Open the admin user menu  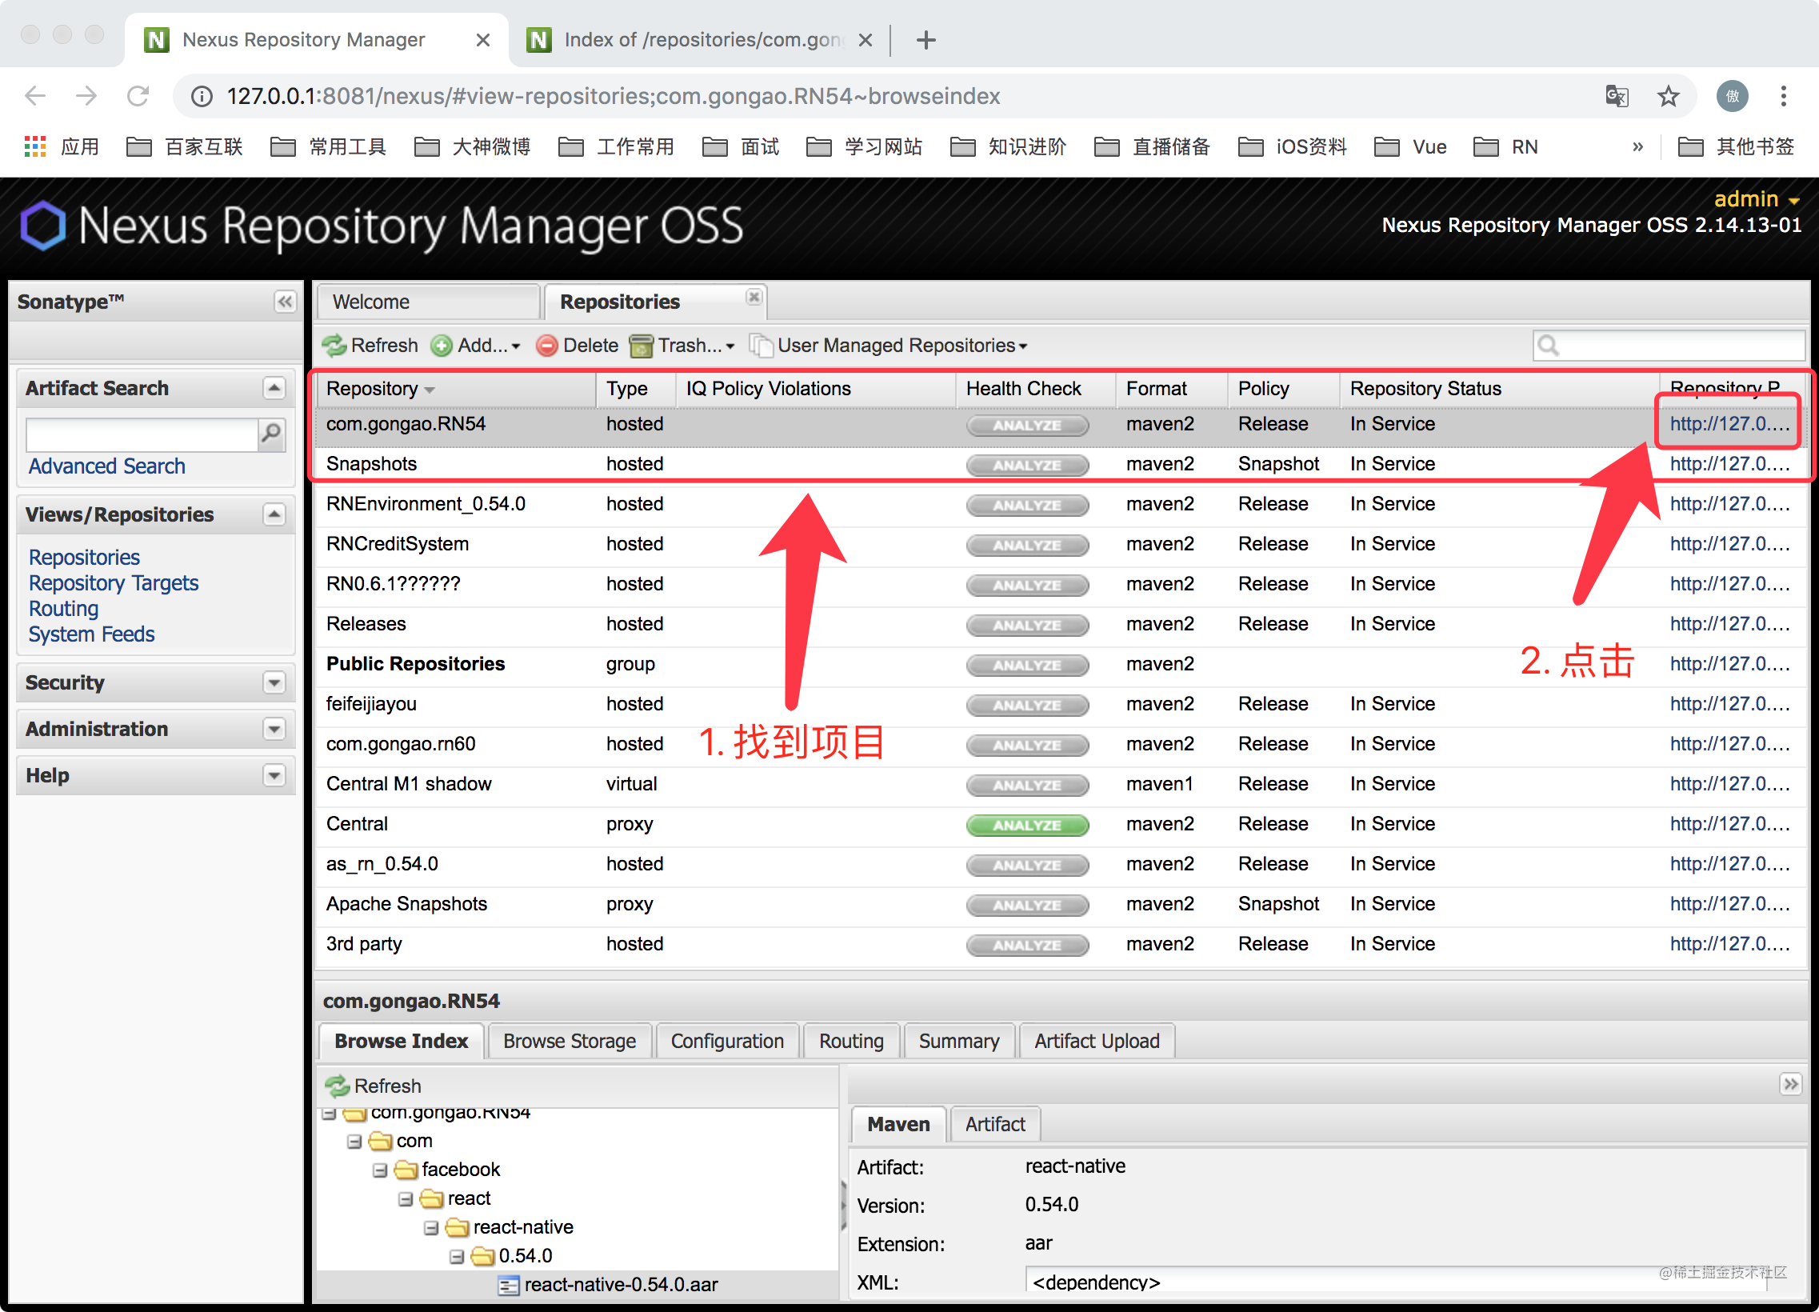click(1757, 199)
